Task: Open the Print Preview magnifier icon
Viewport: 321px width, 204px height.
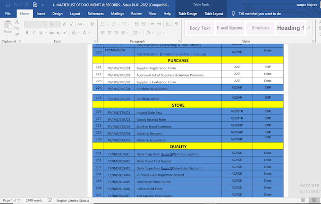Action: (35, 5)
